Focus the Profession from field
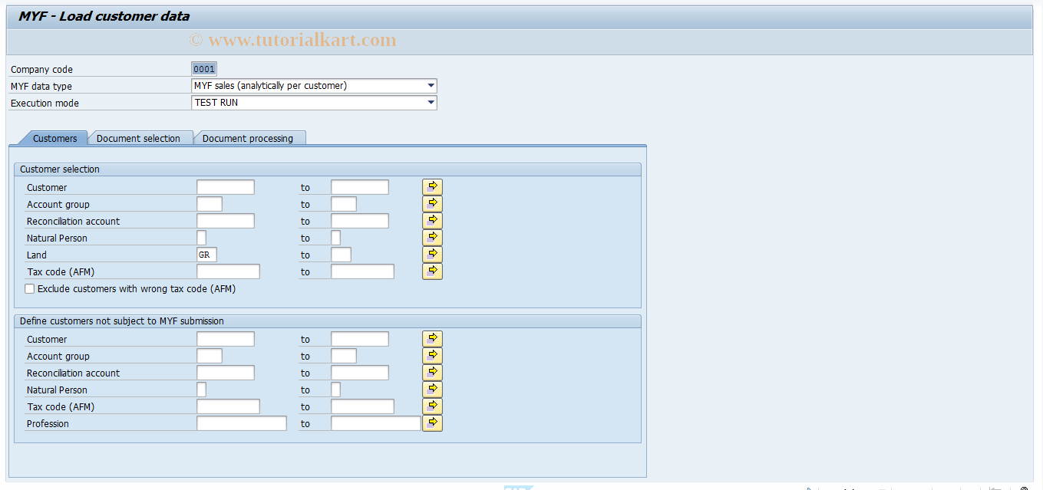Screen dimensions: 1043x490 [242, 423]
